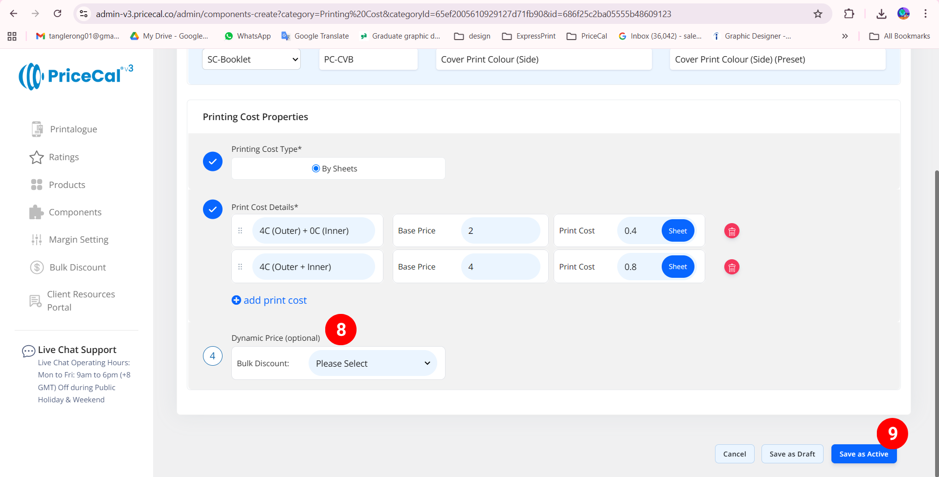Click drag handle of first print cost row
The width and height of the screenshot is (939, 477).
click(x=240, y=231)
